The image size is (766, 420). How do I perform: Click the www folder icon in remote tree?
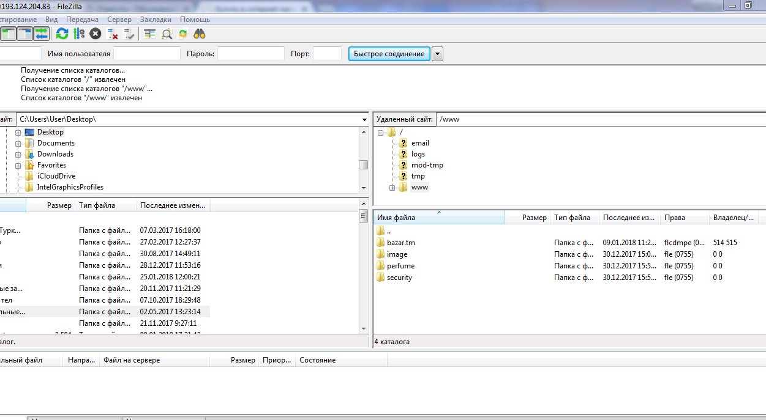click(x=404, y=187)
